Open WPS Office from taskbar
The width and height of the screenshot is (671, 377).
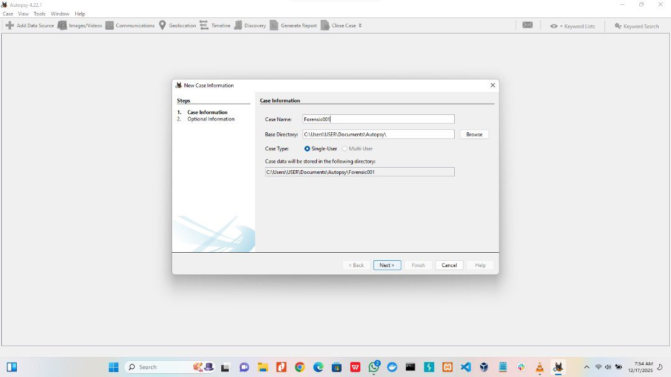pos(355,367)
